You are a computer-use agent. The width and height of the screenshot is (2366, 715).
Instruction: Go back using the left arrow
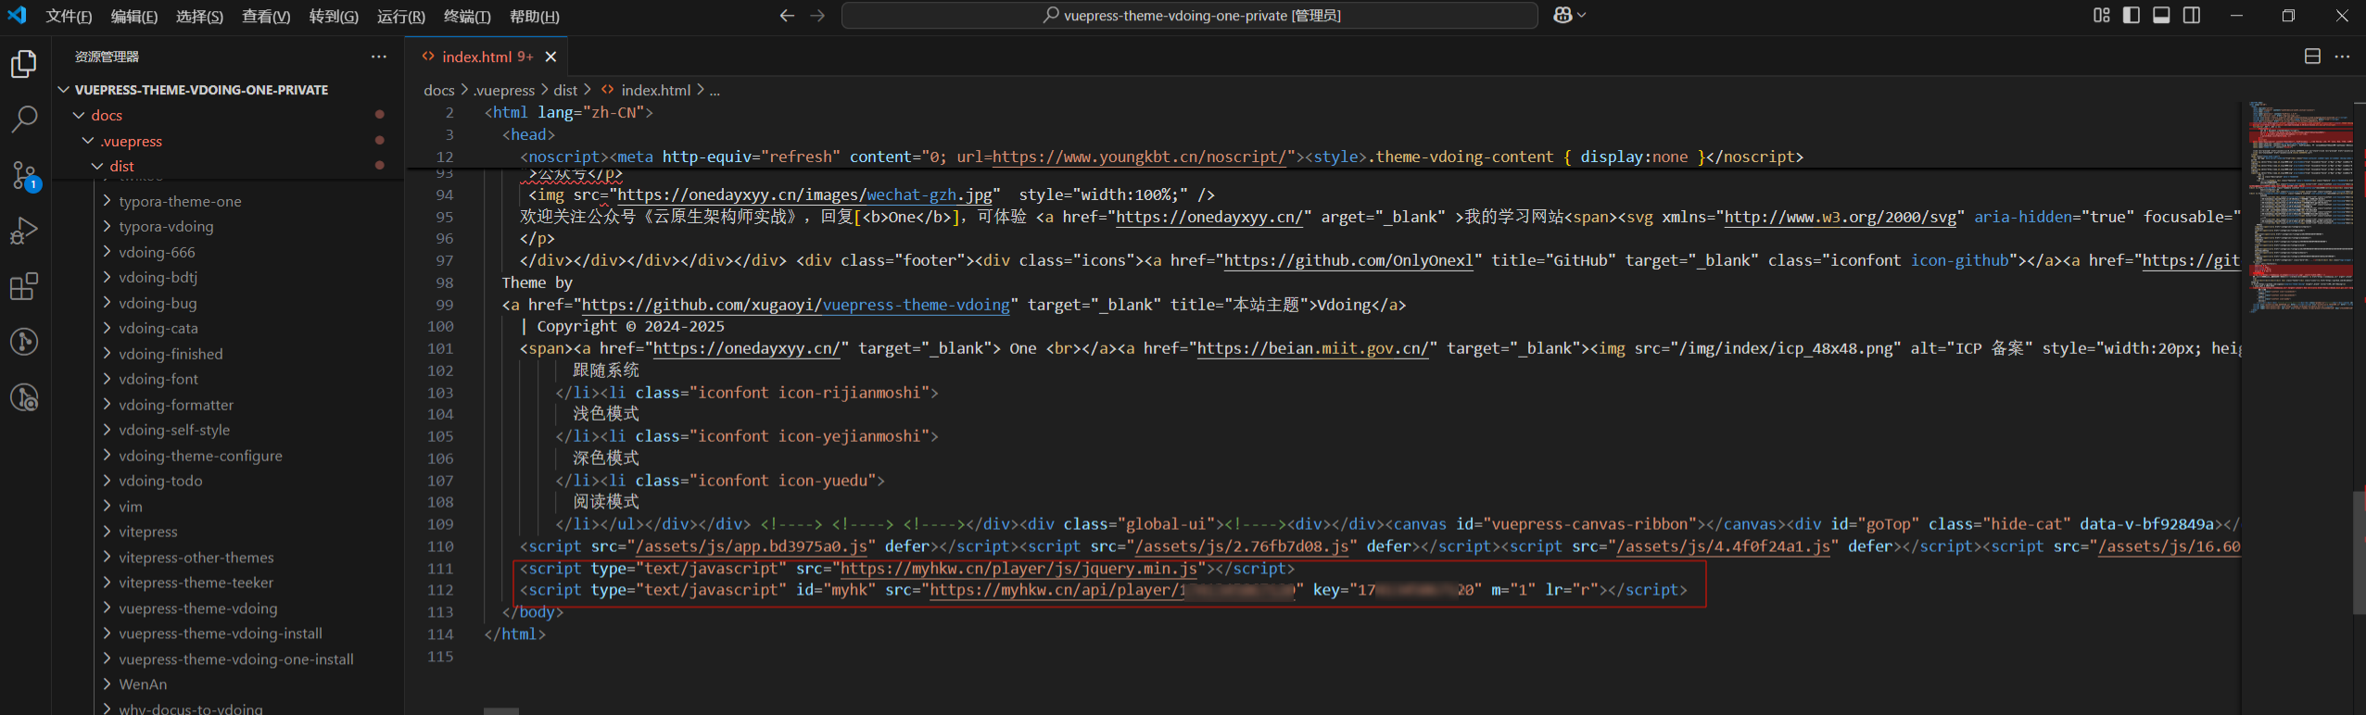tap(787, 16)
